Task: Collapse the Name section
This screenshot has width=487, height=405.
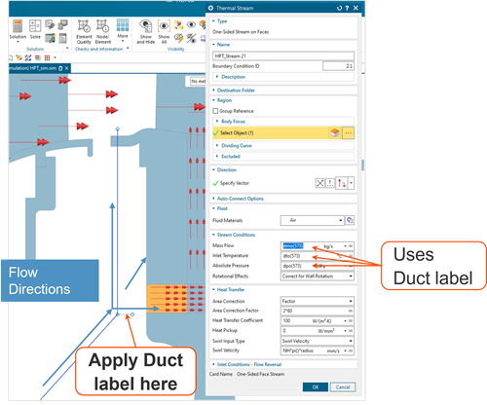Action: tap(213, 45)
